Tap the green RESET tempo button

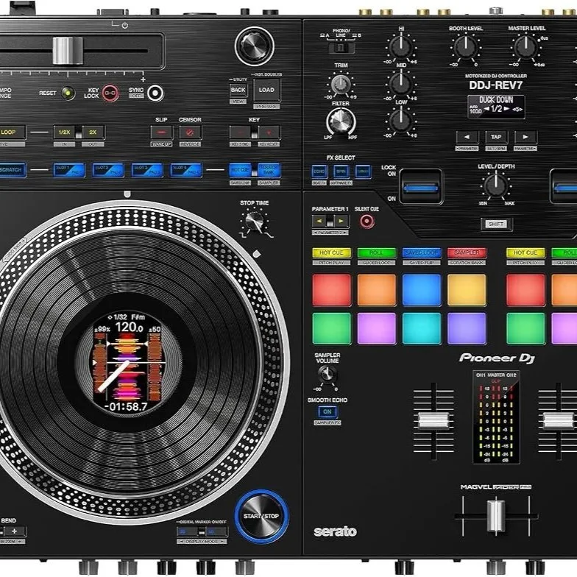68,93
